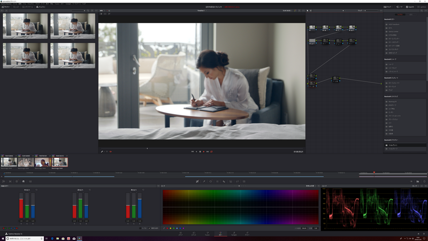
Task: Open the Key palette icon
Action: [231, 182]
